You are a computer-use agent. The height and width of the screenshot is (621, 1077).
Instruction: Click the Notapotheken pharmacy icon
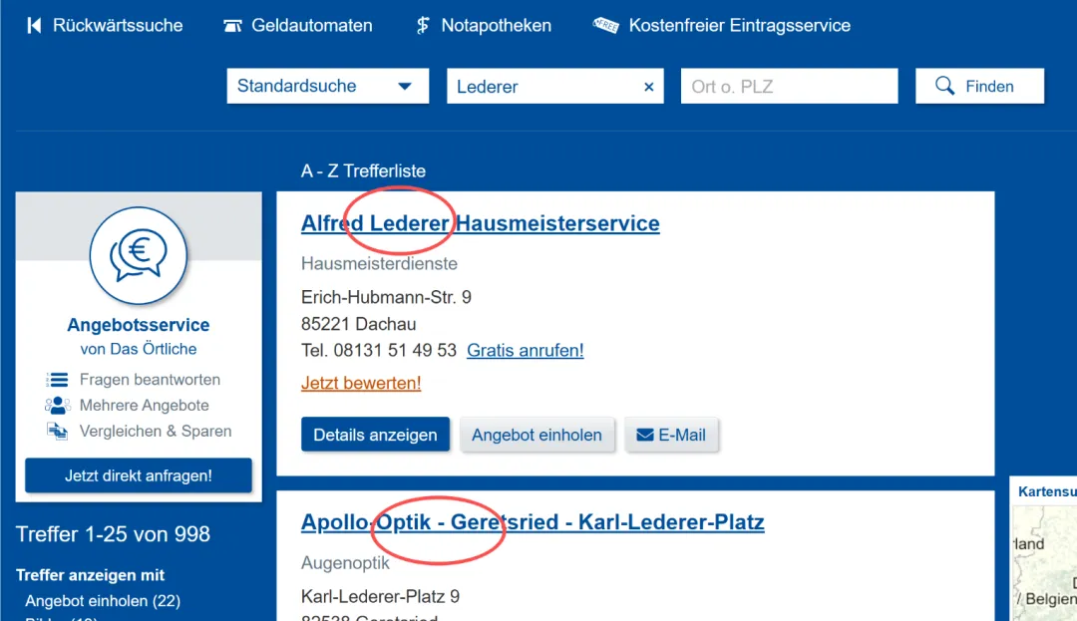423,26
